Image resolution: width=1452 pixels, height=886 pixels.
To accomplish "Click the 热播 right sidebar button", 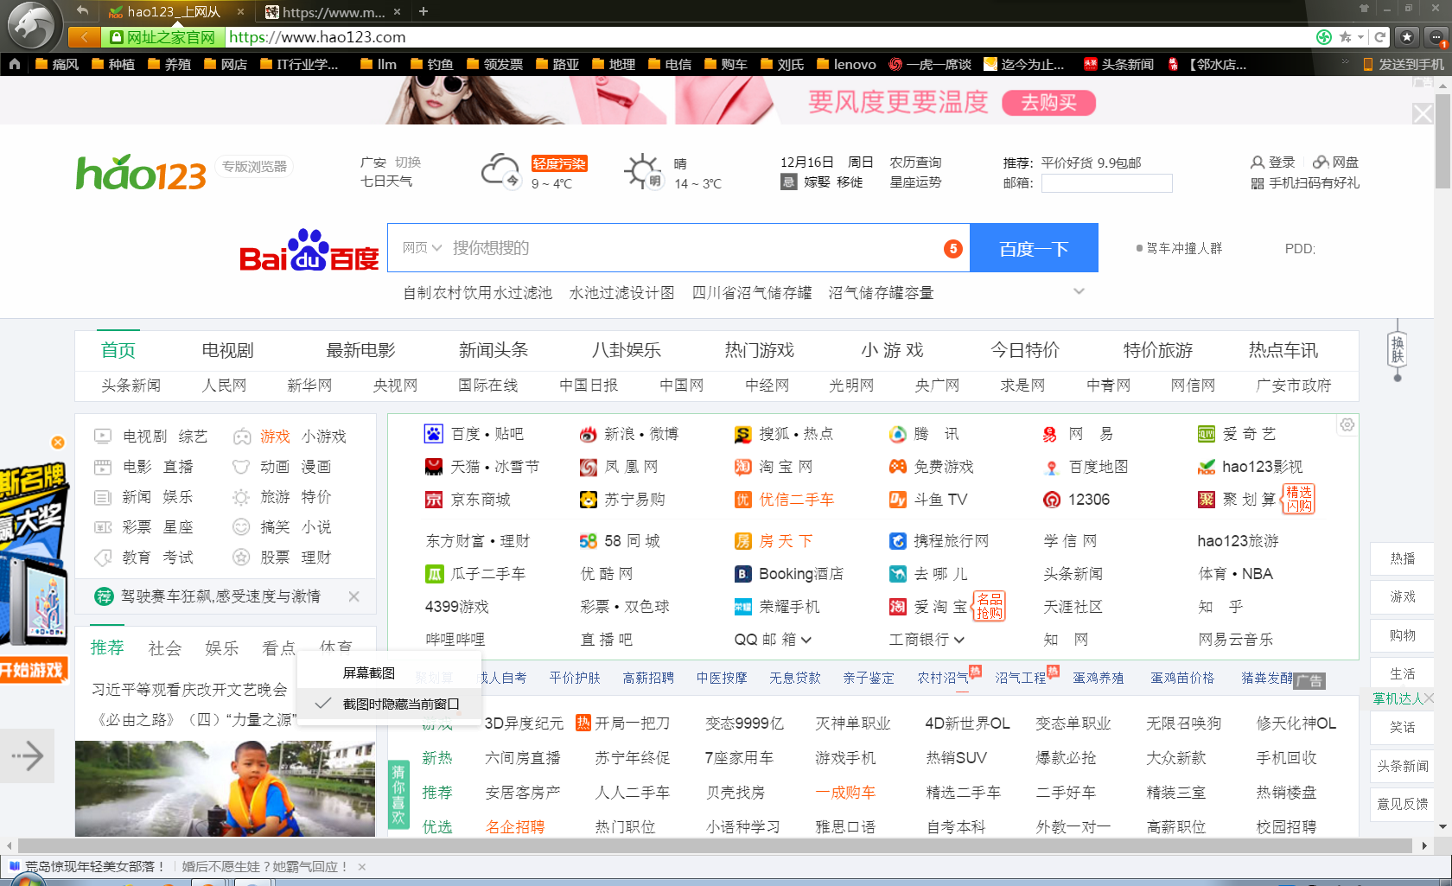I will pyautogui.click(x=1402, y=559).
